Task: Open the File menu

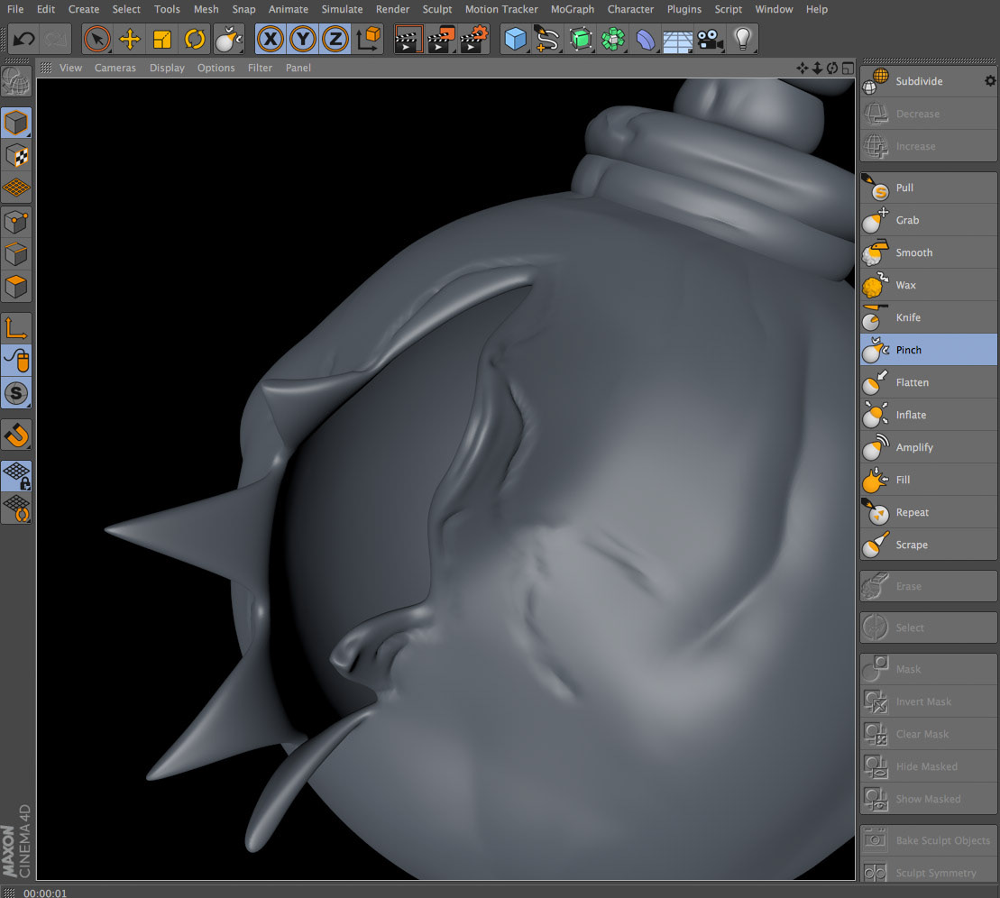Action: click(x=15, y=9)
